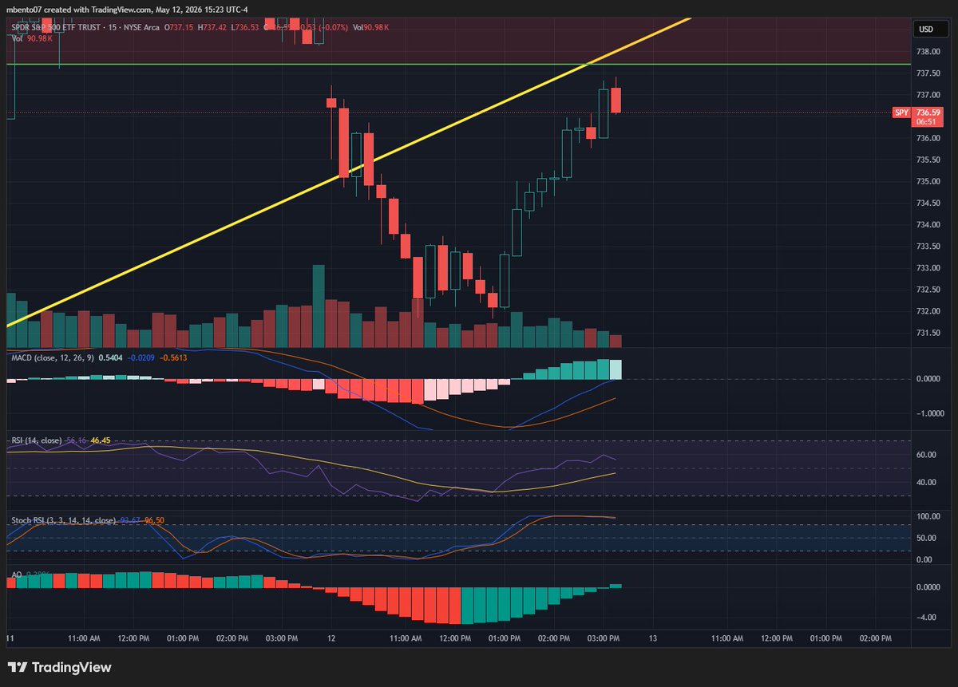The width and height of the screenshot is (958, 687).
Task: Click the -4.00 AO scale label
Action: coord(927,618)
